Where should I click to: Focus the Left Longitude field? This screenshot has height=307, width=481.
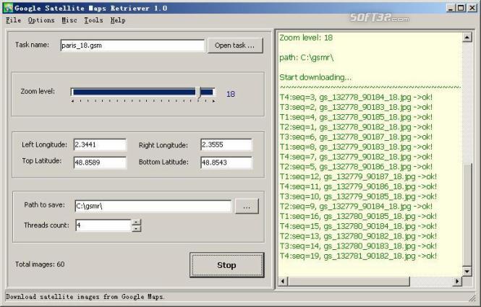tap(100, 144)
